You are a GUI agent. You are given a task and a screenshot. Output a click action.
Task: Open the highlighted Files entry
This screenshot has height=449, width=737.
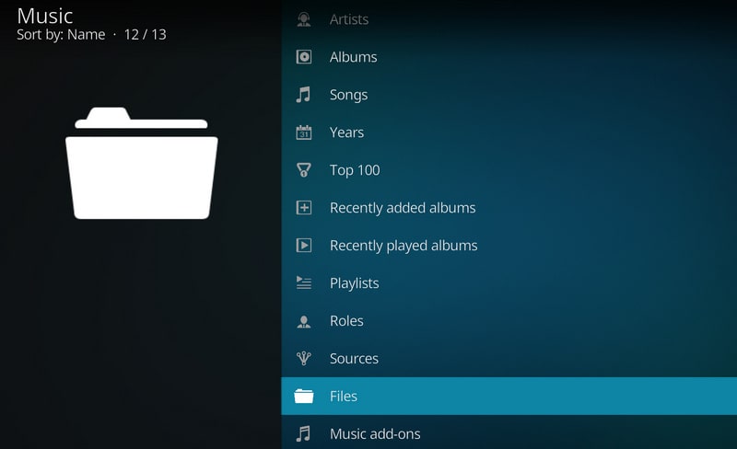click(509, 396)
